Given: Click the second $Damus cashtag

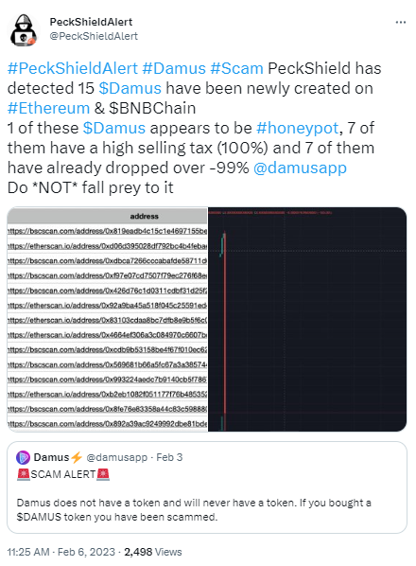Looking at the screenshot, I should pyautogui.click(x=114, y=128).
